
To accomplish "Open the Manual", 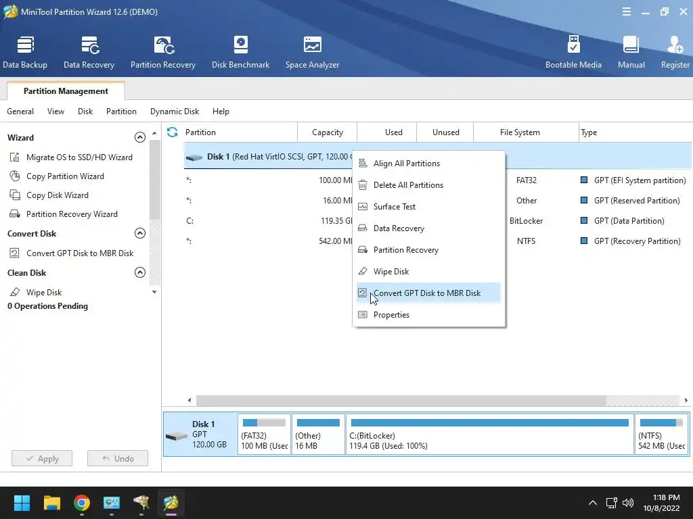I will [631, 52].
